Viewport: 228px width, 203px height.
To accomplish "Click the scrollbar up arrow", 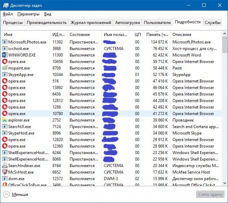I will (225, 34).
